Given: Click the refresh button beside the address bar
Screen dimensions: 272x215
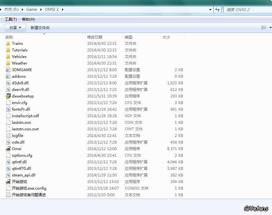Looking at the screenshot, I should point(217,9).
